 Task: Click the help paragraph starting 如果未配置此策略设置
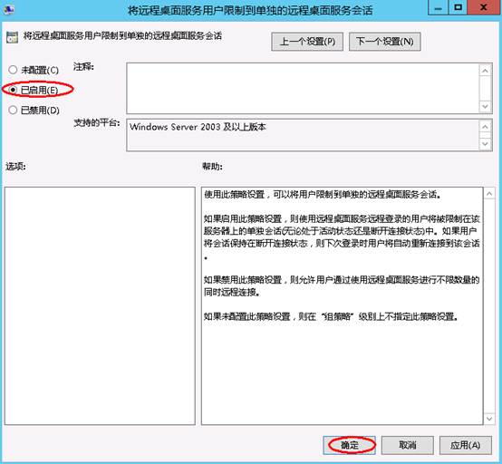332,316
